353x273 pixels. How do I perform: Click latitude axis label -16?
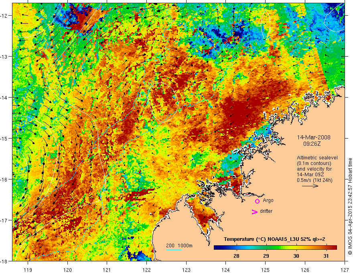[x=4, y=179]
